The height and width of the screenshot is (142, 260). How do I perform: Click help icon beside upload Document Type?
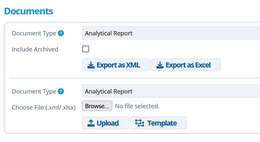(x=61, y=92)
